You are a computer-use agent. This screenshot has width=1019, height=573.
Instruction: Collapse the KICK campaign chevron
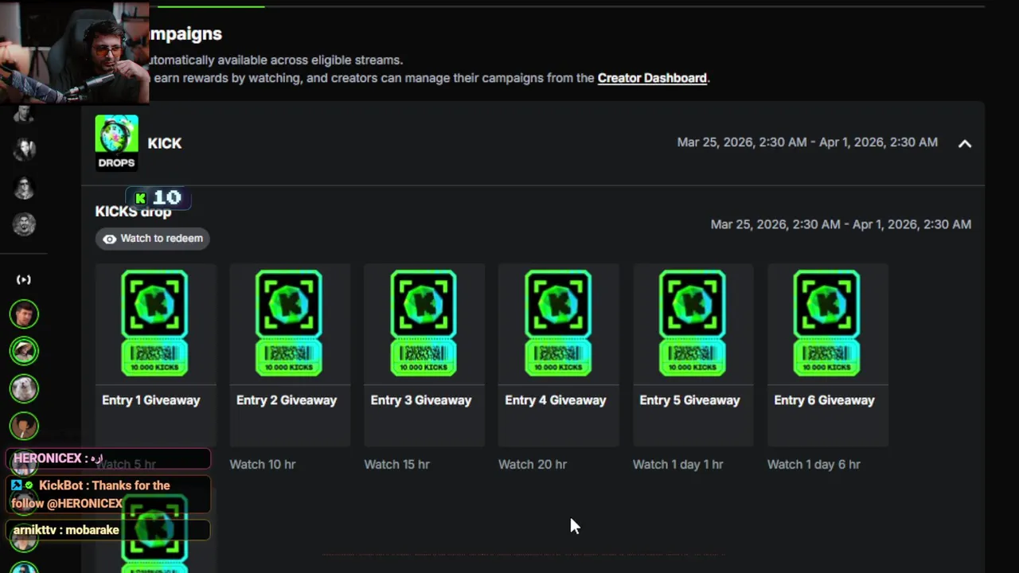964,143
